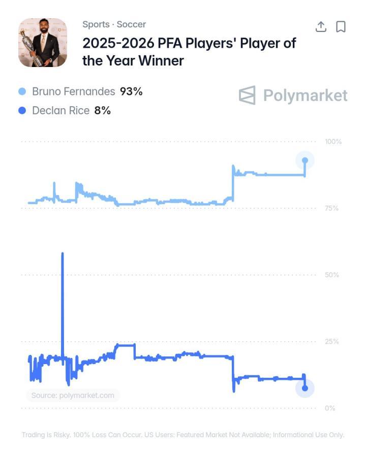
Task: Open the PFA award winner thumbnail photo
Action: [x=43, y=43]
